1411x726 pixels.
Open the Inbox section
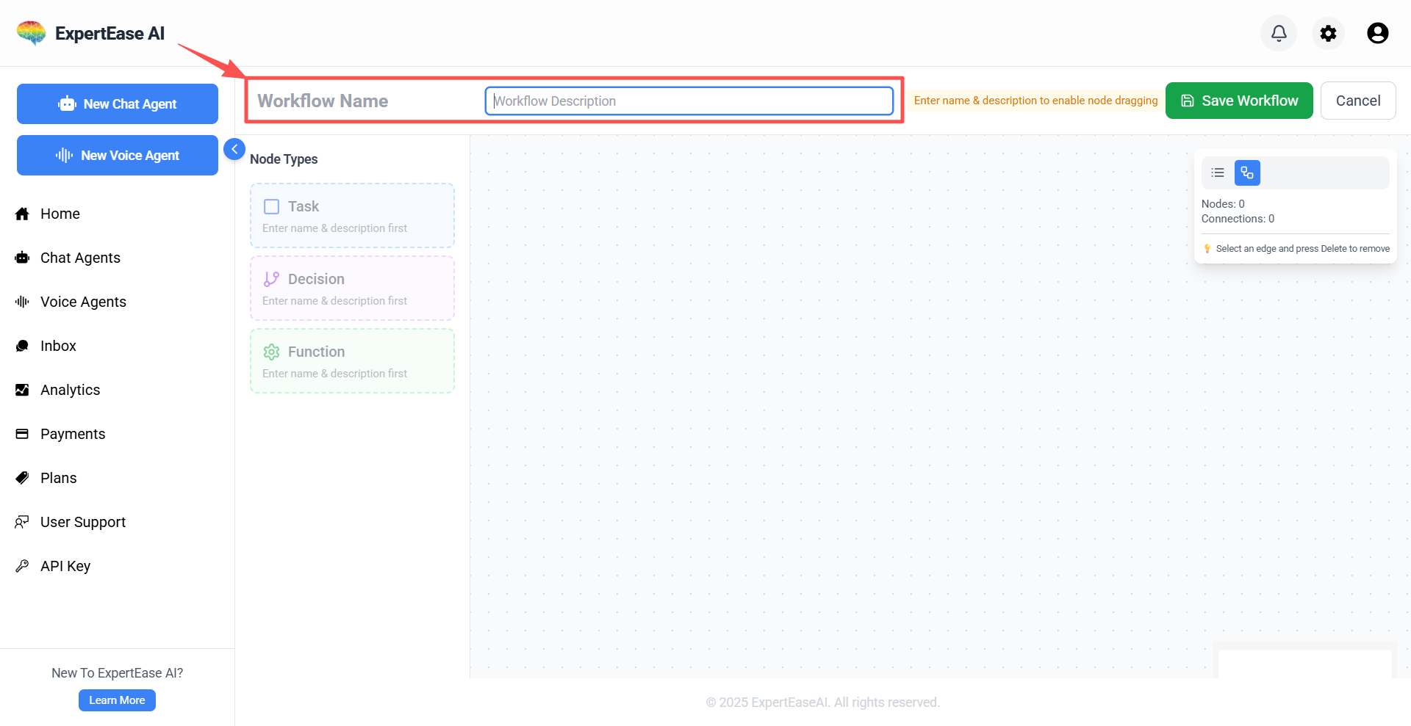58,346
